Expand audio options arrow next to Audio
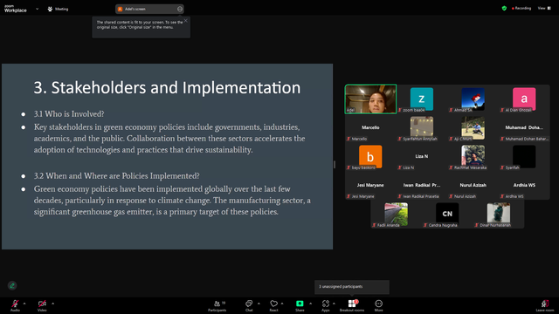The width and height of the screenshot is (559, 314). (24, 304)
